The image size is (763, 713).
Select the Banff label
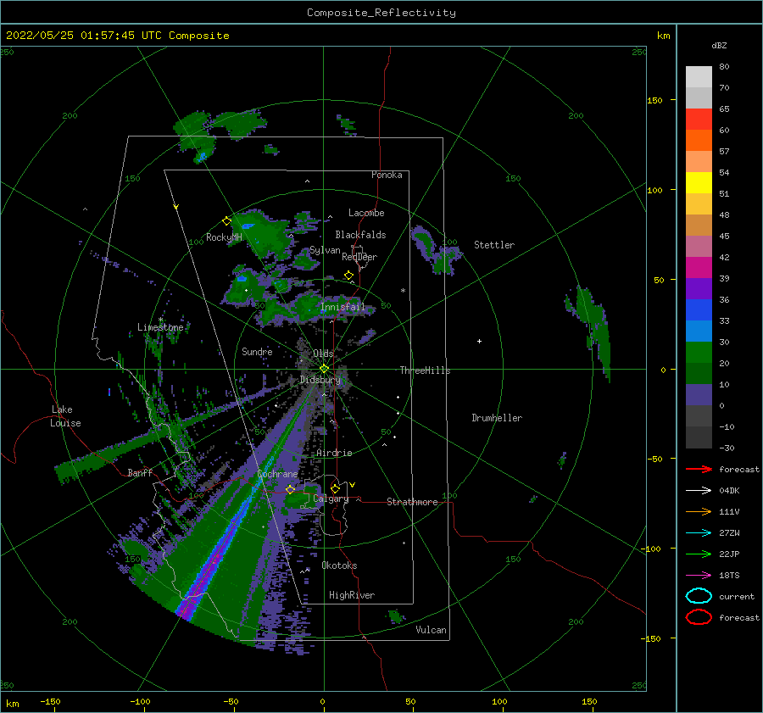pos(140,472)
